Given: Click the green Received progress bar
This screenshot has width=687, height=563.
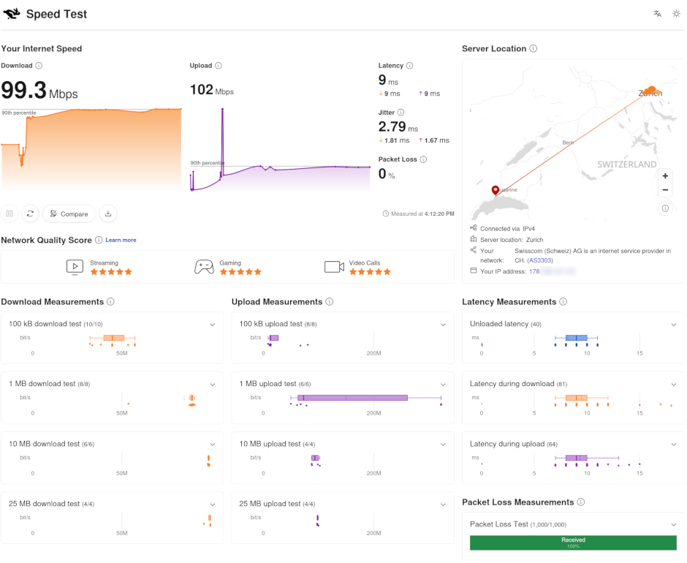Looking at the screenshot, I should 573,543.
